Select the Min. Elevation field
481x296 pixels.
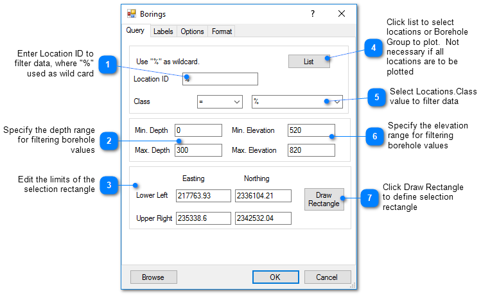coord(311,130)
